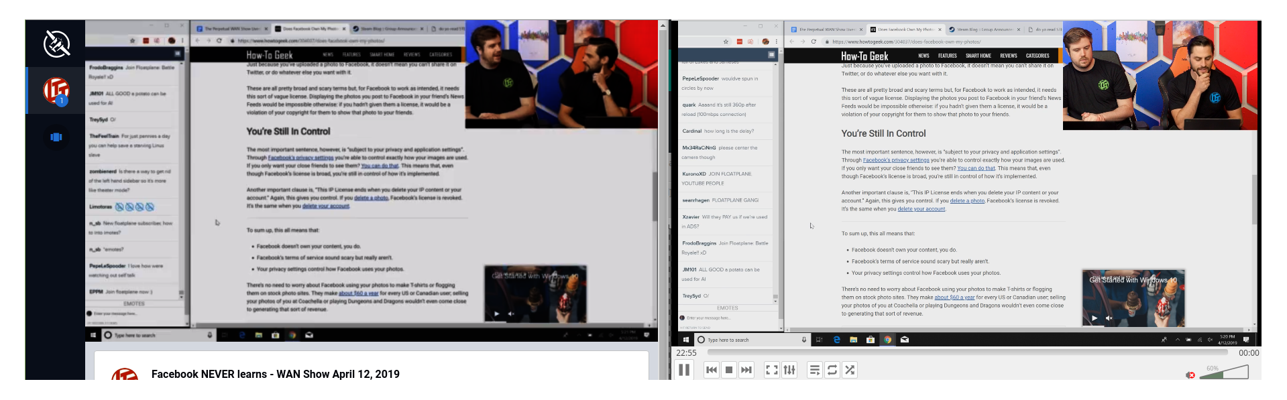1287x400 pixels.
Task: Click the Floatplane video player in browser
Action: (372, 180)
